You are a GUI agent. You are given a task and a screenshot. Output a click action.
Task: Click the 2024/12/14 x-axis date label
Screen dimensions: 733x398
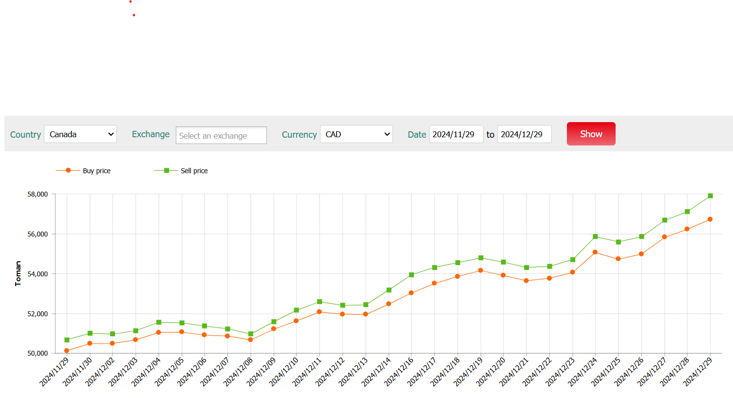coord(376,372)
